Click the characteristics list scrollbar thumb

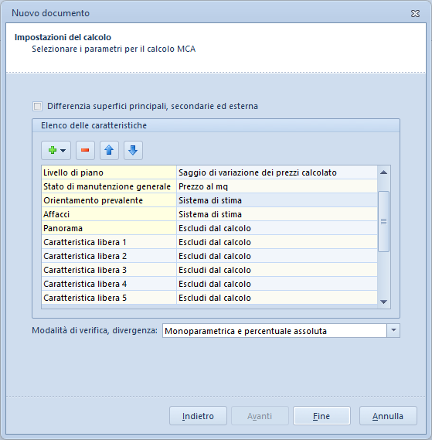pyautogui.click(x=384, y=222)
